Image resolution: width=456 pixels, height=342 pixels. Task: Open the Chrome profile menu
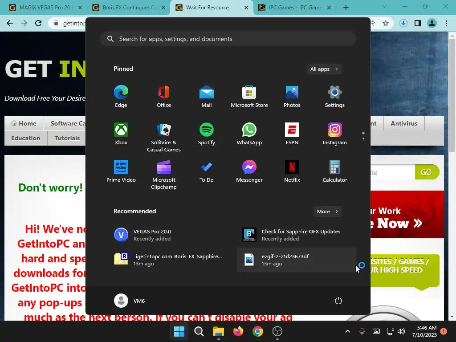point(432,23)
